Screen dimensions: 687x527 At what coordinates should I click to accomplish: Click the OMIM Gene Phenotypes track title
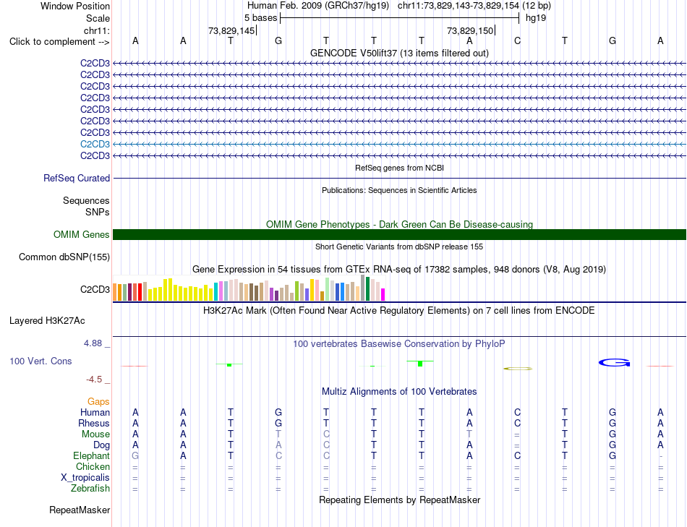[399, 224]
